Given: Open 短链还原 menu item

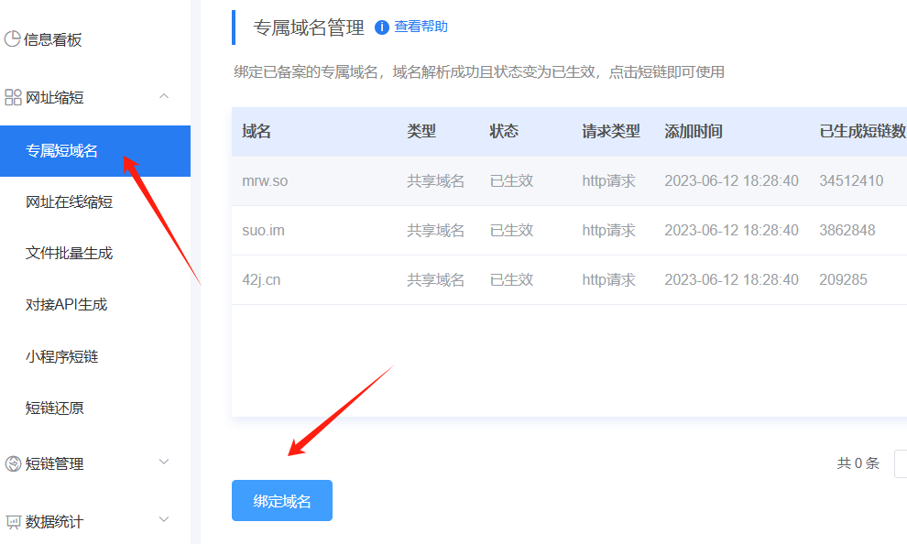Looking at the screenshot, I should pyautogui.click(x=54, y=408).
